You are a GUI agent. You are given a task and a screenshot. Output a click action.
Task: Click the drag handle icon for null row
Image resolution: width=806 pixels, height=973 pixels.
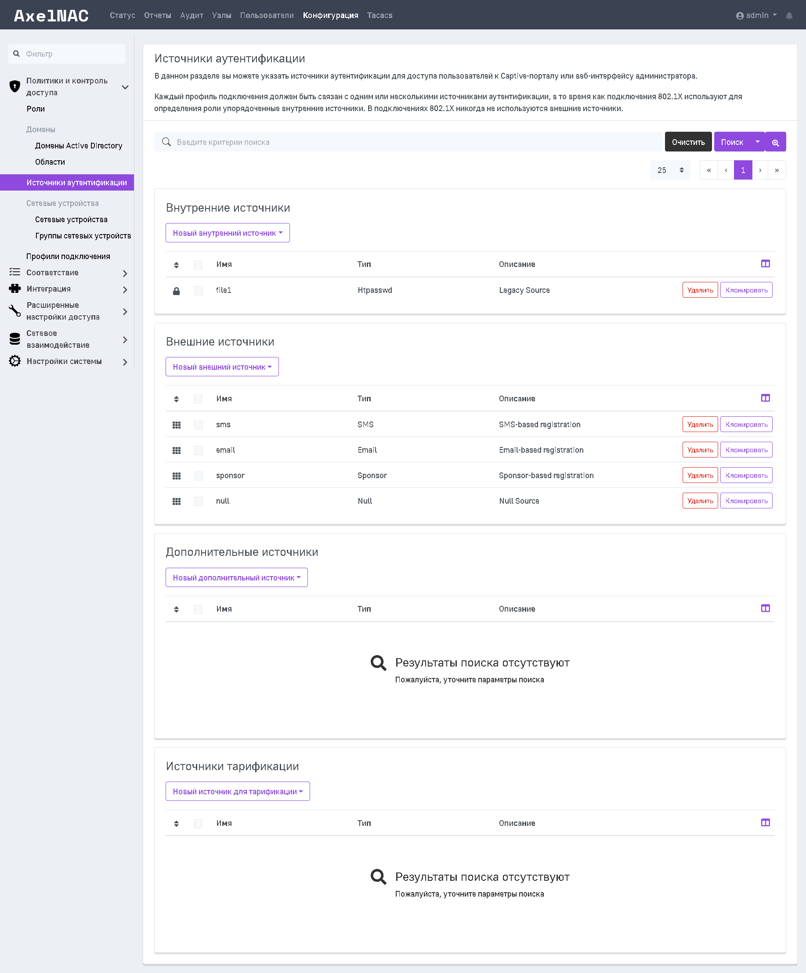(x=177, y=501)
